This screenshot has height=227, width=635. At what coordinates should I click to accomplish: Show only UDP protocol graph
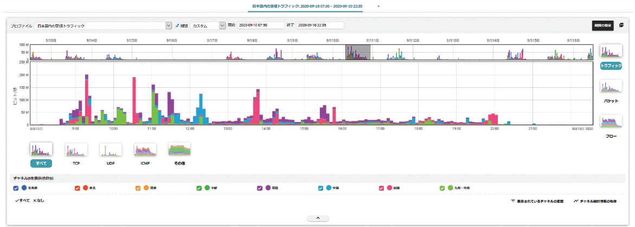[111, 150]
